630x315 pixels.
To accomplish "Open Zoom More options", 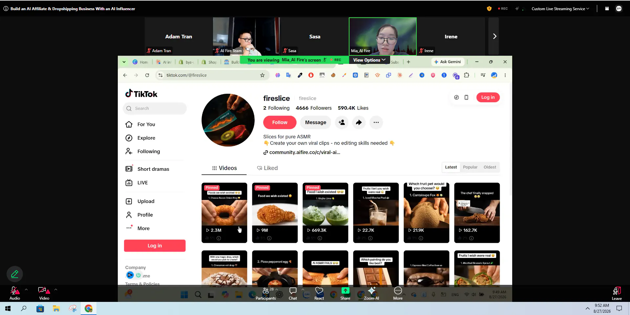I will point(398,293).
